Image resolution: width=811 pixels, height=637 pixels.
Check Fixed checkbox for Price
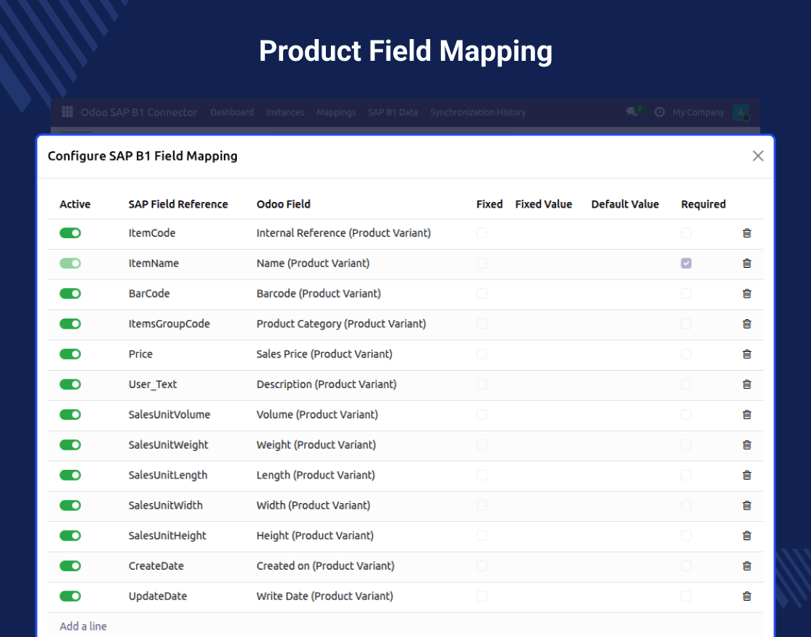tap(482, 354)
